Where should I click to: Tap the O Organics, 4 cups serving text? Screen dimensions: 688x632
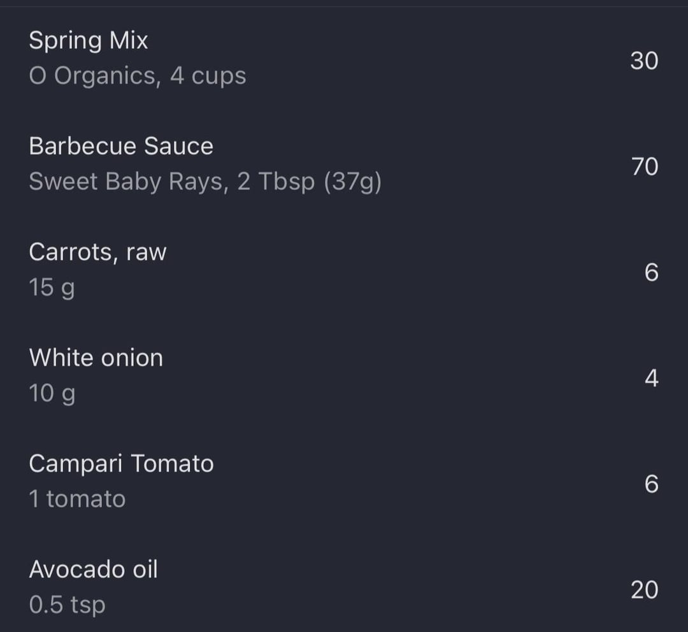coord(138,76)
